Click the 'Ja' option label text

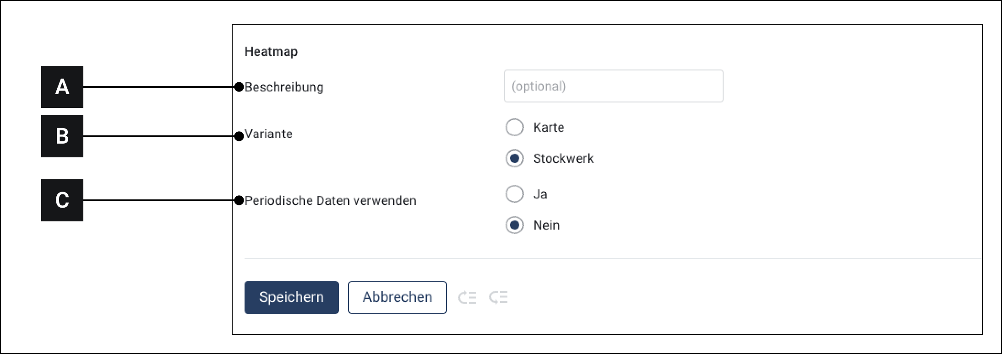(540, 194)
